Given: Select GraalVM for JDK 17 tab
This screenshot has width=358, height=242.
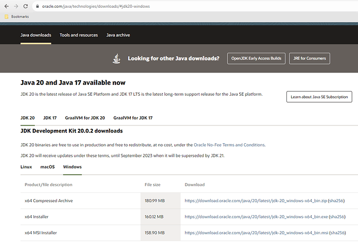Looking at the screenshot, I should (133, 118).
